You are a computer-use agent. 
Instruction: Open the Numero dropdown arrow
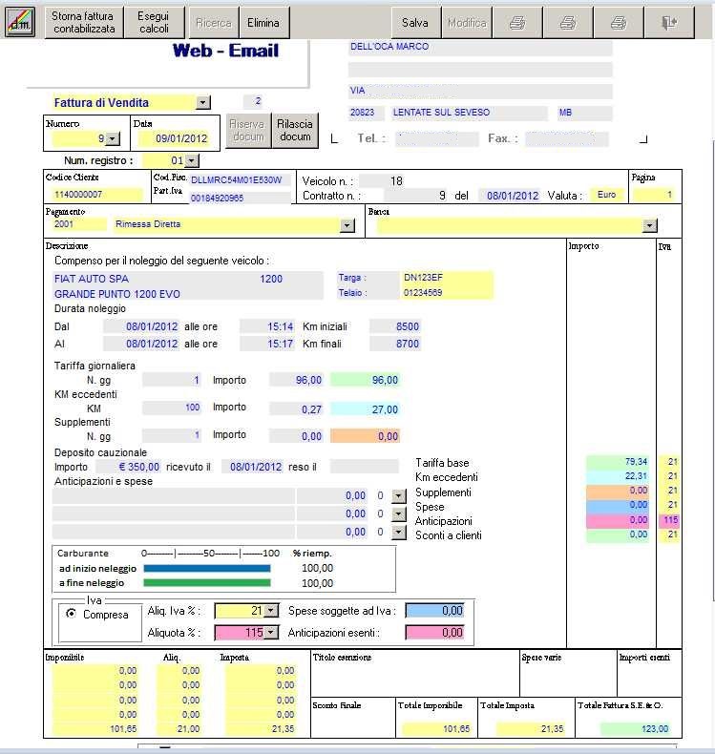[112, 139]
